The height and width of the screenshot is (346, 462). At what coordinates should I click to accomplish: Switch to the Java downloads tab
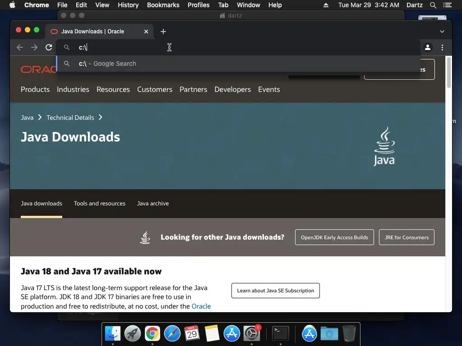[42, 203]
